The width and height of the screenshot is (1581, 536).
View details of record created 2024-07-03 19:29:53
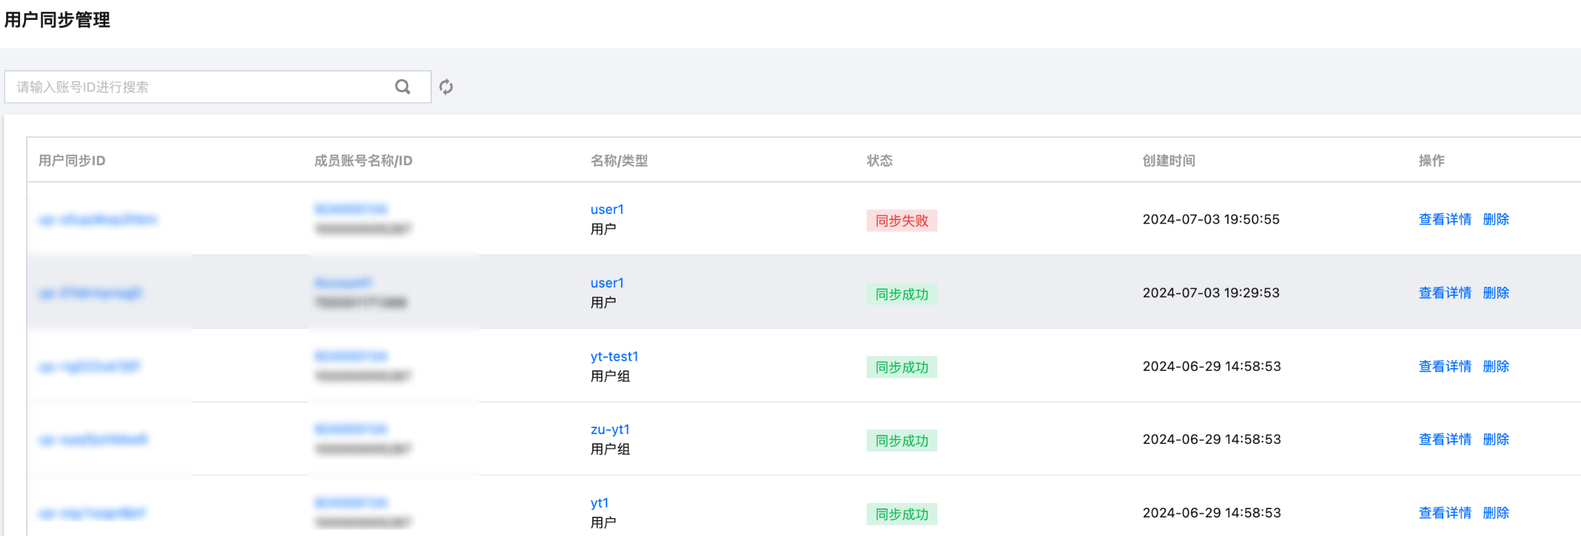[x=1445, y=293]
